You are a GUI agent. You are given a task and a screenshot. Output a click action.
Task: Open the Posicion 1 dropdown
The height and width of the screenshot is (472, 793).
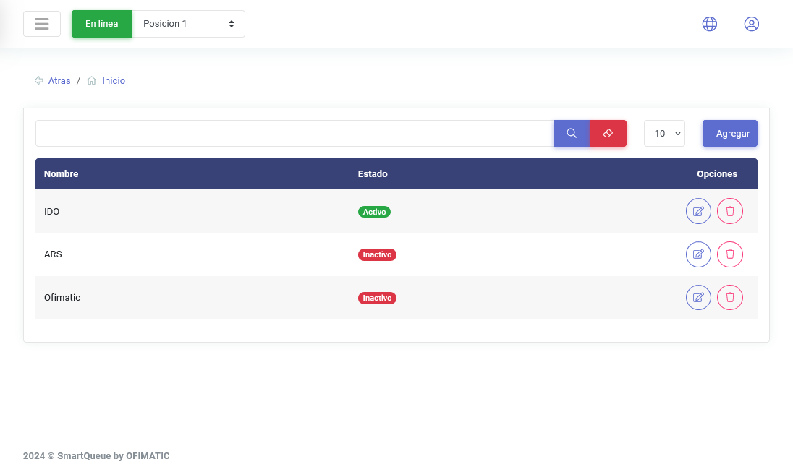(188, 24)
